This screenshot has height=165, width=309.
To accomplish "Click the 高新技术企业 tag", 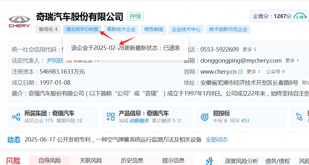I will pos(121,29).
